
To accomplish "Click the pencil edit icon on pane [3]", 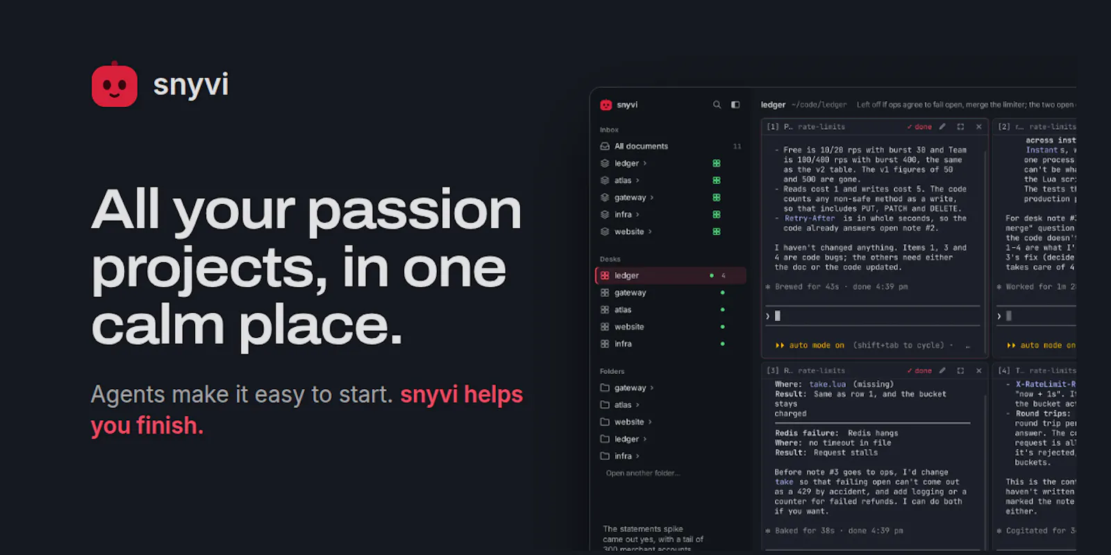I will point(942,370).
